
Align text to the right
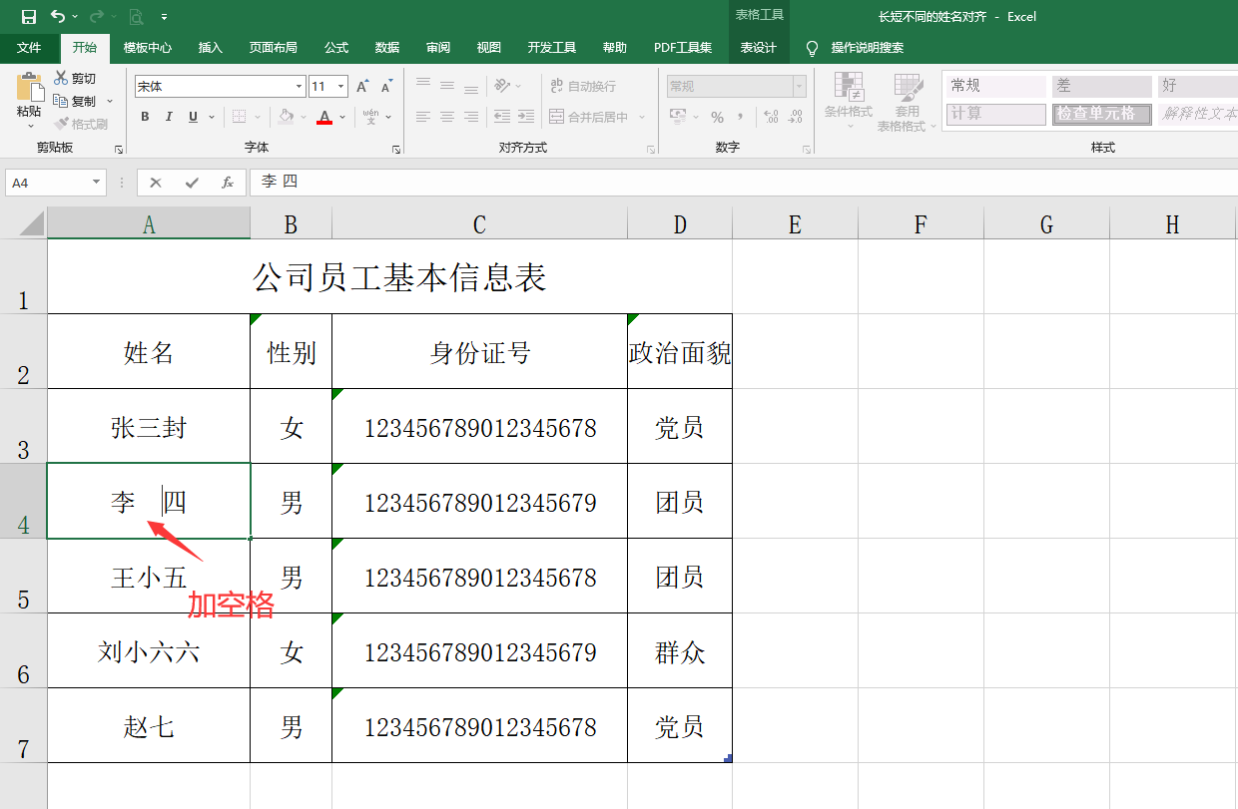coord(471,117)
